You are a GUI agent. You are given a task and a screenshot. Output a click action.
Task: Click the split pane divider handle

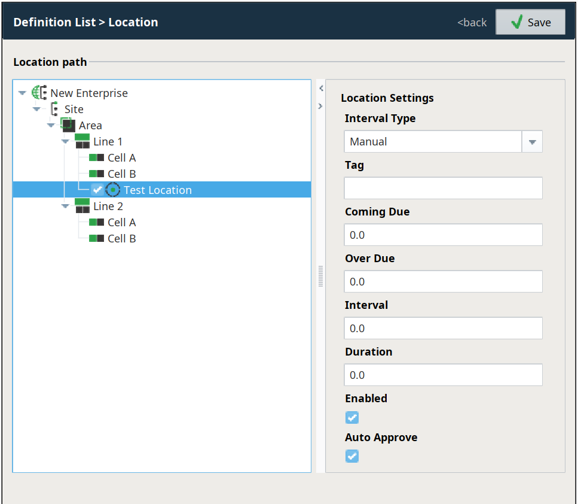pos(320,276)
